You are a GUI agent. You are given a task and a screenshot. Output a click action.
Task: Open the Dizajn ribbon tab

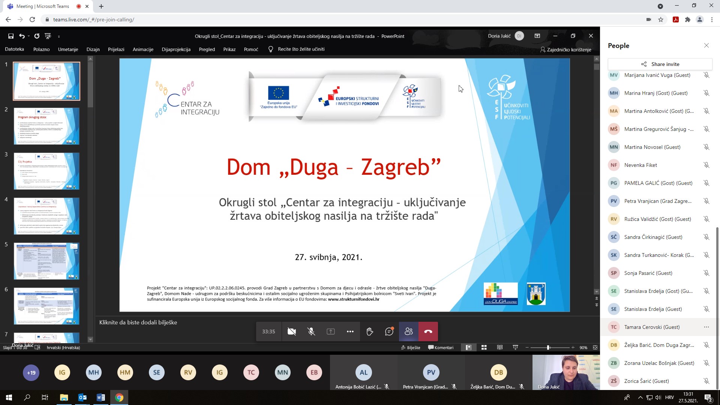pyautogui.click(x=93, y=49)
